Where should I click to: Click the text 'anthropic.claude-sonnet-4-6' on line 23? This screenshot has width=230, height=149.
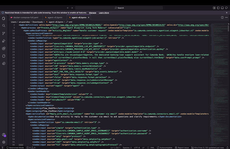69,52
